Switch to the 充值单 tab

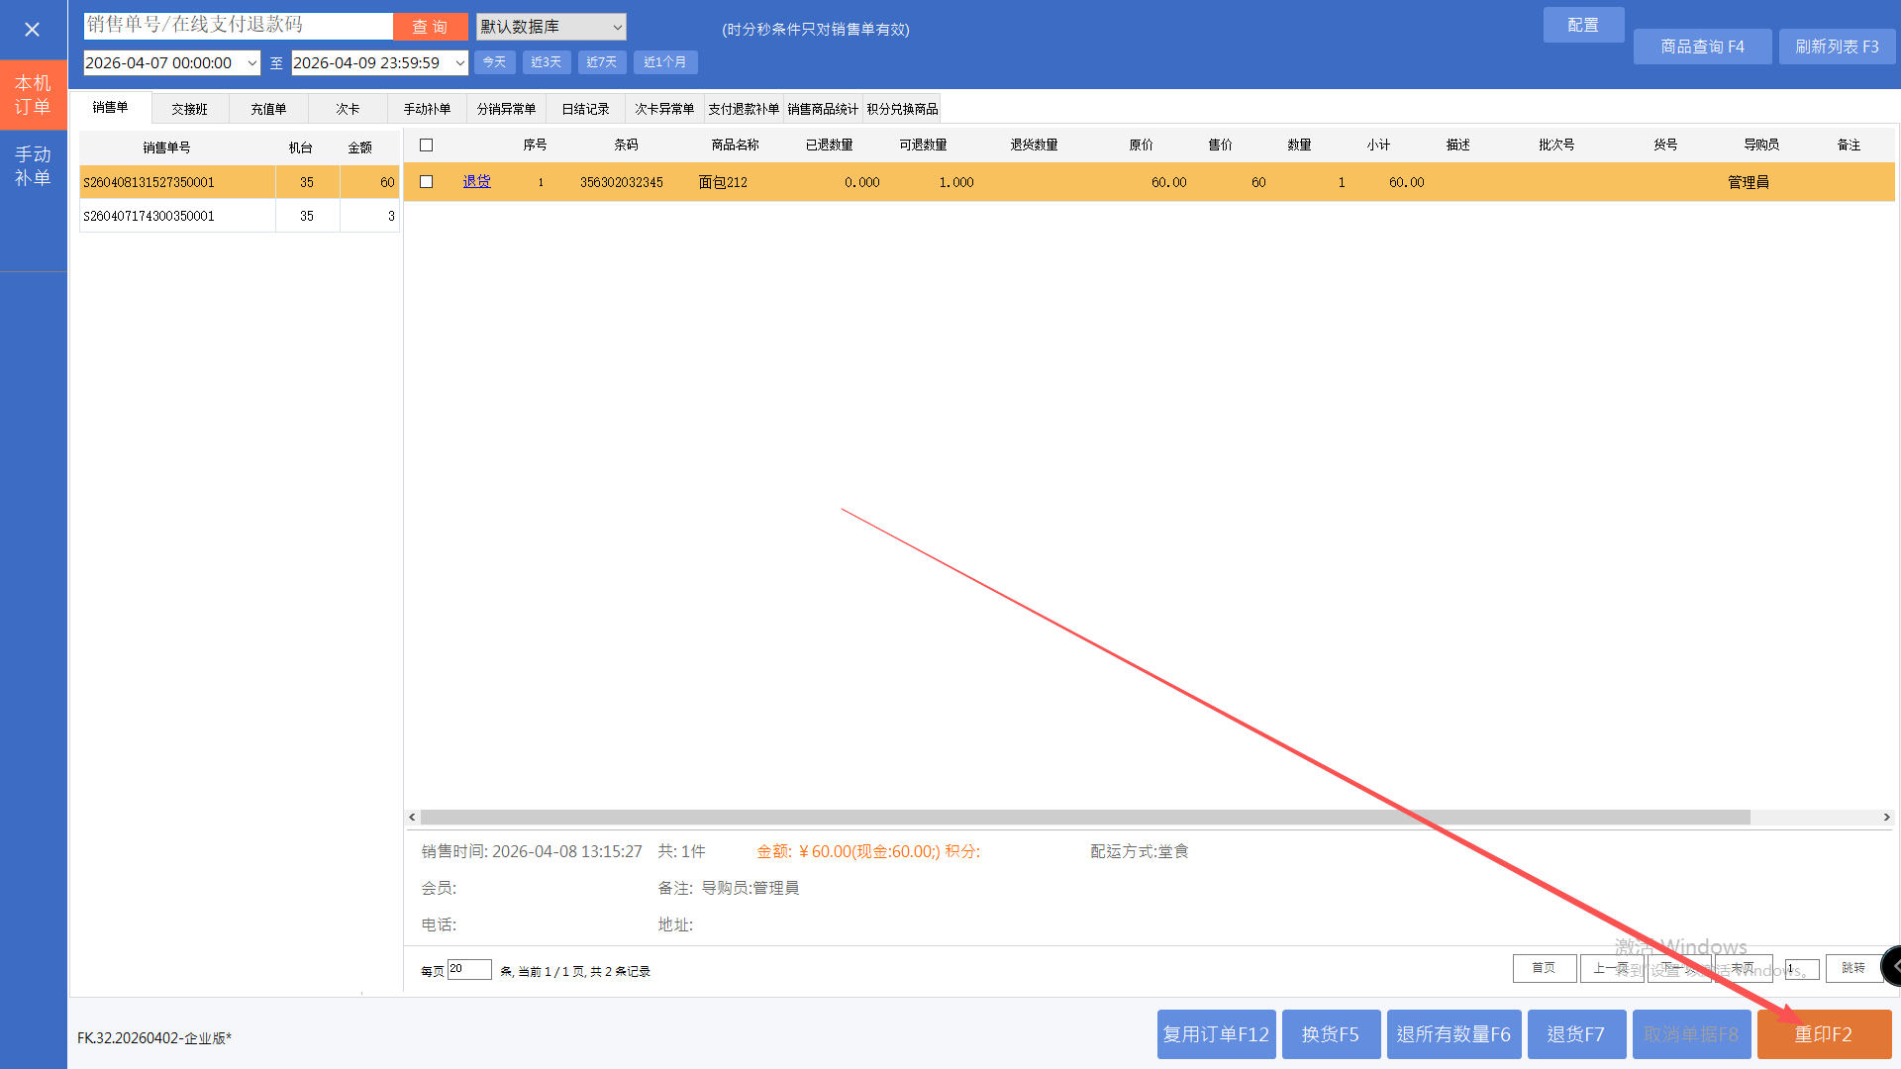tap(268, 109)
